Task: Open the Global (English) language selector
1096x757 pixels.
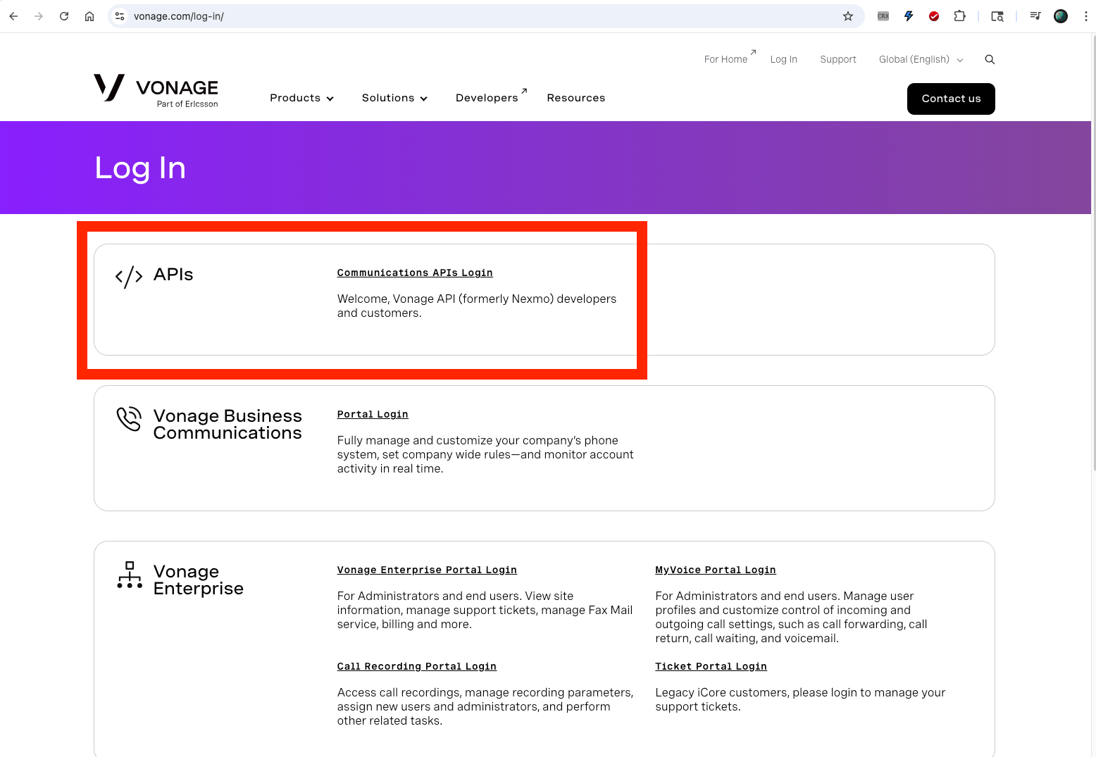Action: click(x=921, y=60)
